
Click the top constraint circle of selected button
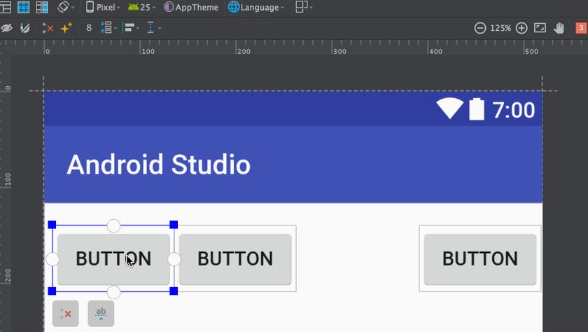(x=113, y=226)
